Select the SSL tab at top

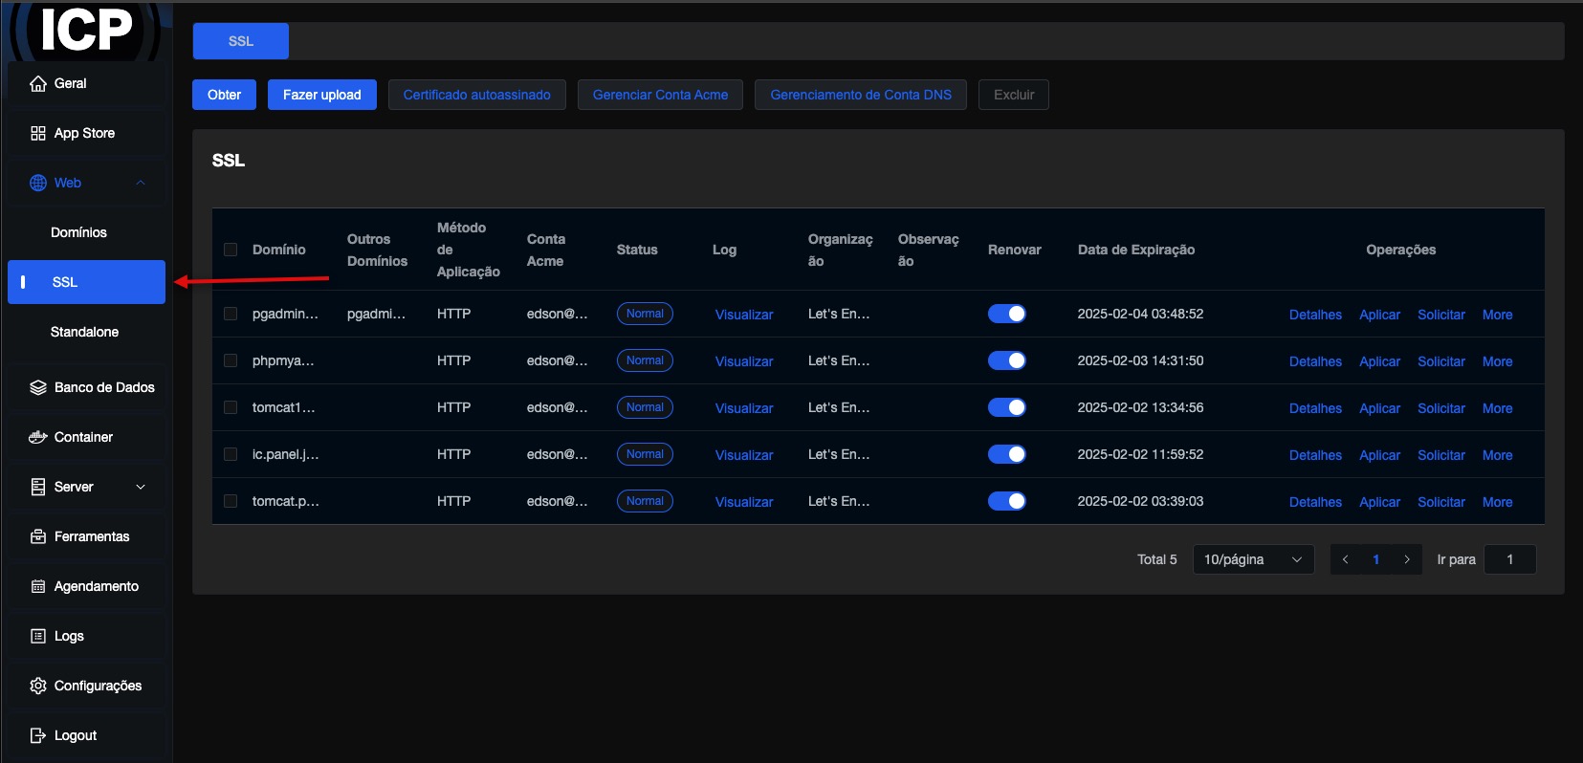pyautogui.click(x=241, y=41)
